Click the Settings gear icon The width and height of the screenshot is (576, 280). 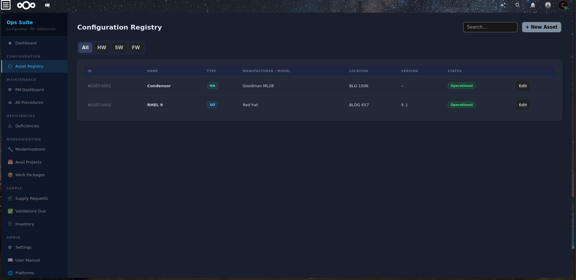[x=10, y=247]
